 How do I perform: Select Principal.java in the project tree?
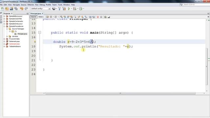pos(22,34)
